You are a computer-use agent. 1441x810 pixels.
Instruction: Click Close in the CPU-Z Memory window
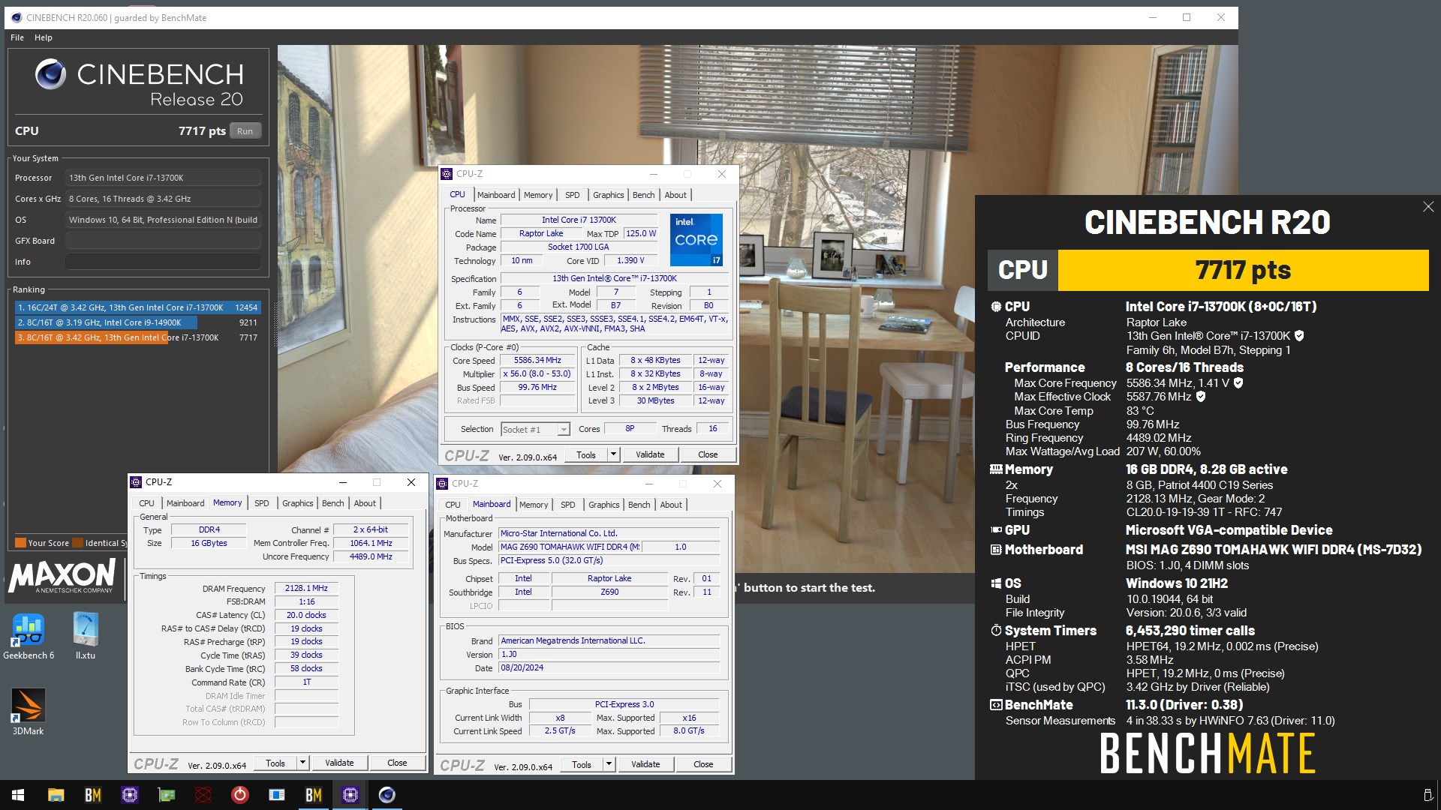(397, 763)
